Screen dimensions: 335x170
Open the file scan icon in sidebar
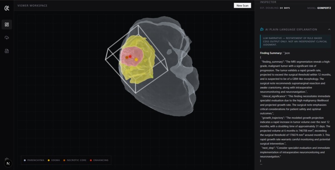click(x=7, y=51)
